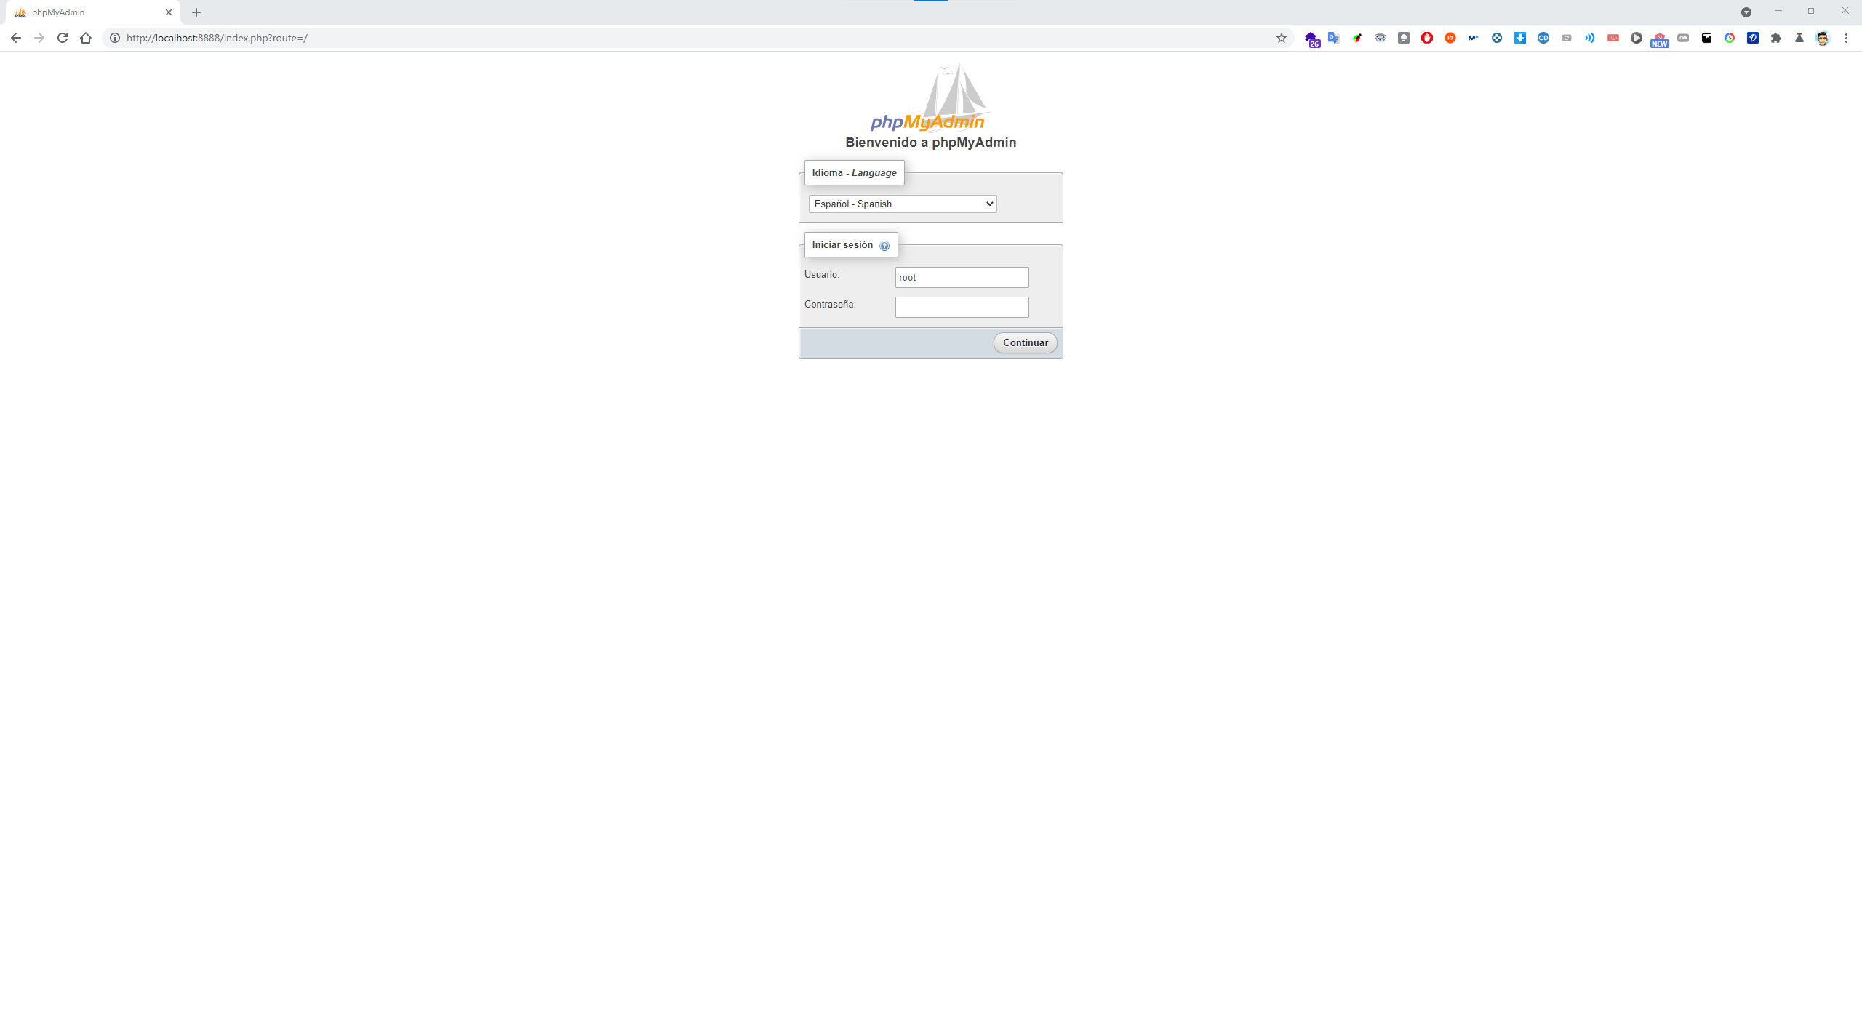
Task: Open the Chrome labs flask icon
Action: click(1799, 38)
